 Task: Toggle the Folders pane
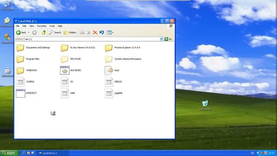tap(70, 32)
